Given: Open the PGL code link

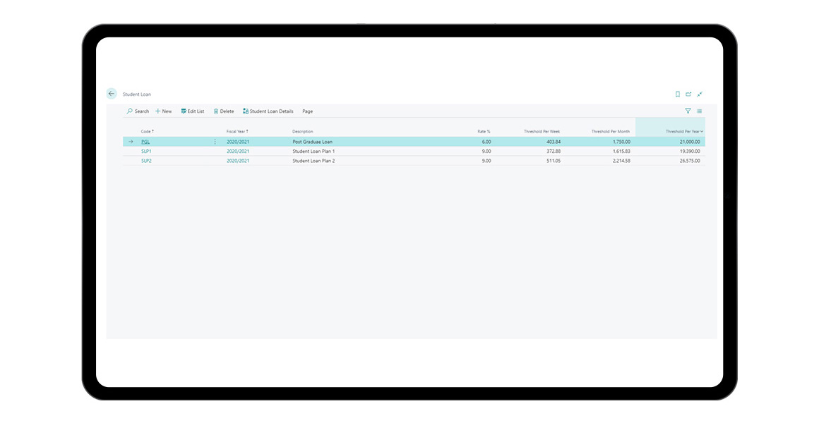Looking at the screenshot, I should pyautogui.click(x=145, y=142).
